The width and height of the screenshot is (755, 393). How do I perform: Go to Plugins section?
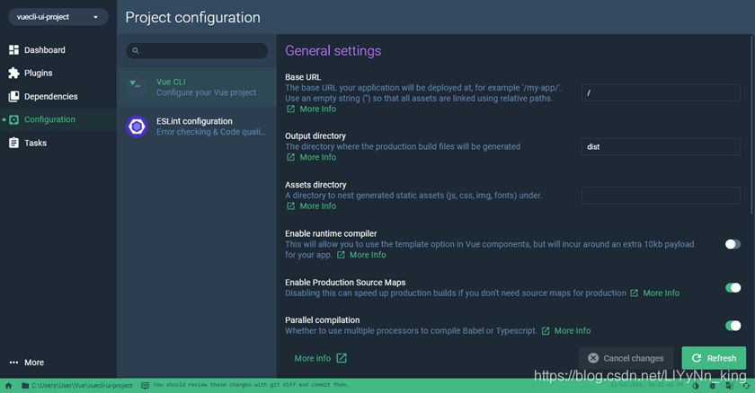coord(58,73)
